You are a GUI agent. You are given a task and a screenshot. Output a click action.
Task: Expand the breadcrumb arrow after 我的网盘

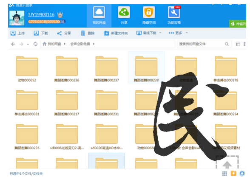(65, 44)
